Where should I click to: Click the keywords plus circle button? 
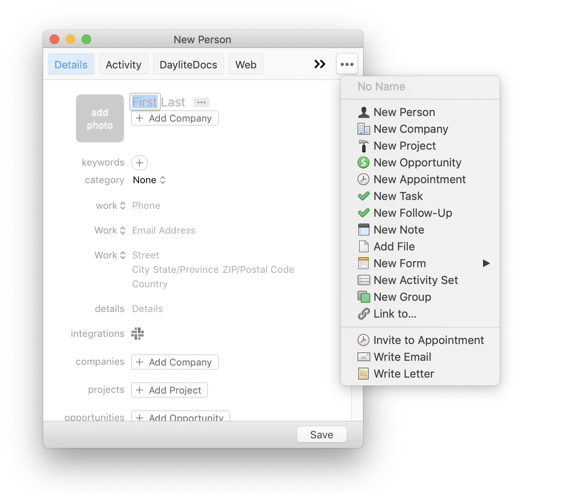pos(140,163)
